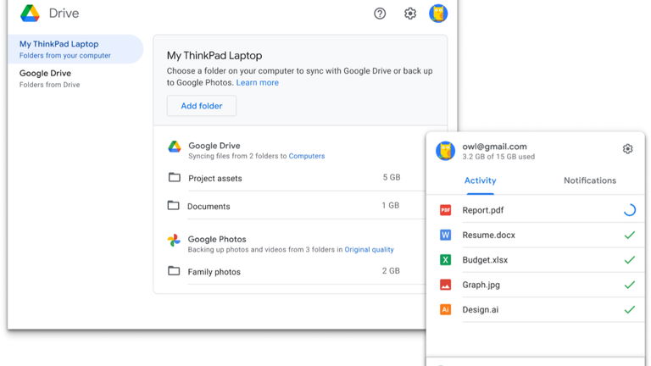Open settings gear in activity popup
Image resolution: width=651 pixels, height=366 pixels.
[x=627, y=148]
